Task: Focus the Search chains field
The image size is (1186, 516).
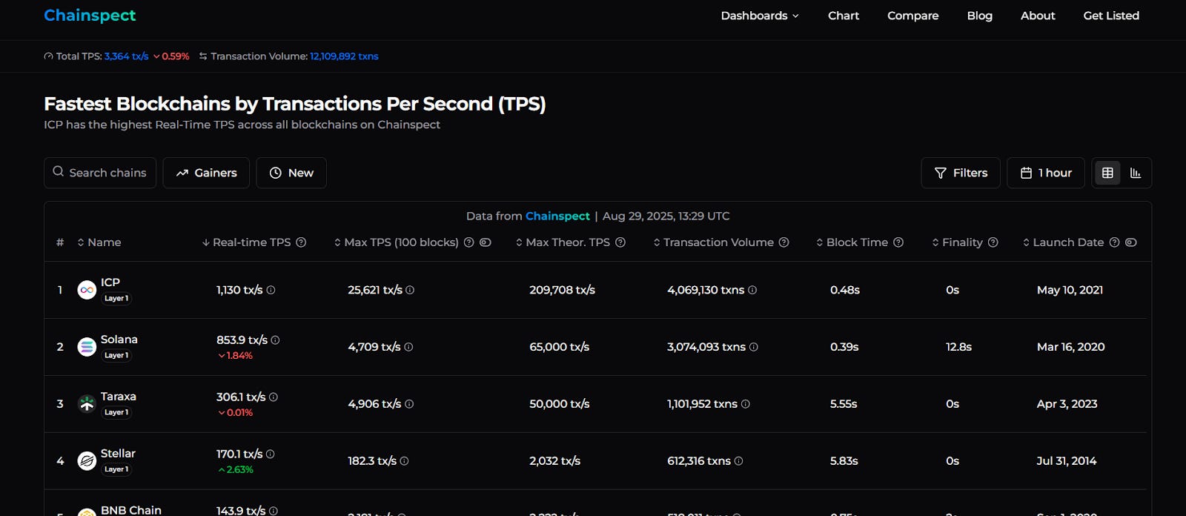Action: click(100, 173)
